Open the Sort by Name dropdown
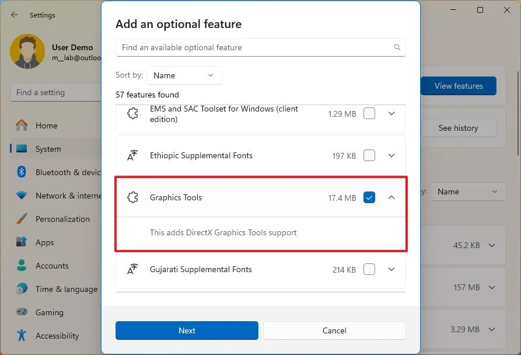 [184, 75]
